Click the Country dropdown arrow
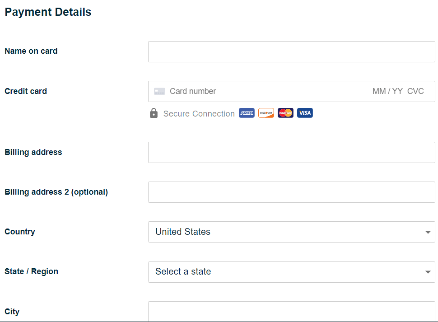The width and height of the screenshot is (438, 322). click(428, 232)
